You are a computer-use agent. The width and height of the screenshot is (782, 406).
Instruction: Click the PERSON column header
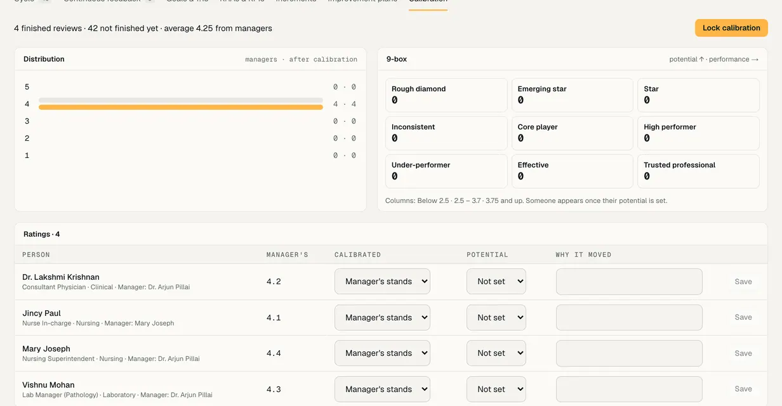point(36,254)
